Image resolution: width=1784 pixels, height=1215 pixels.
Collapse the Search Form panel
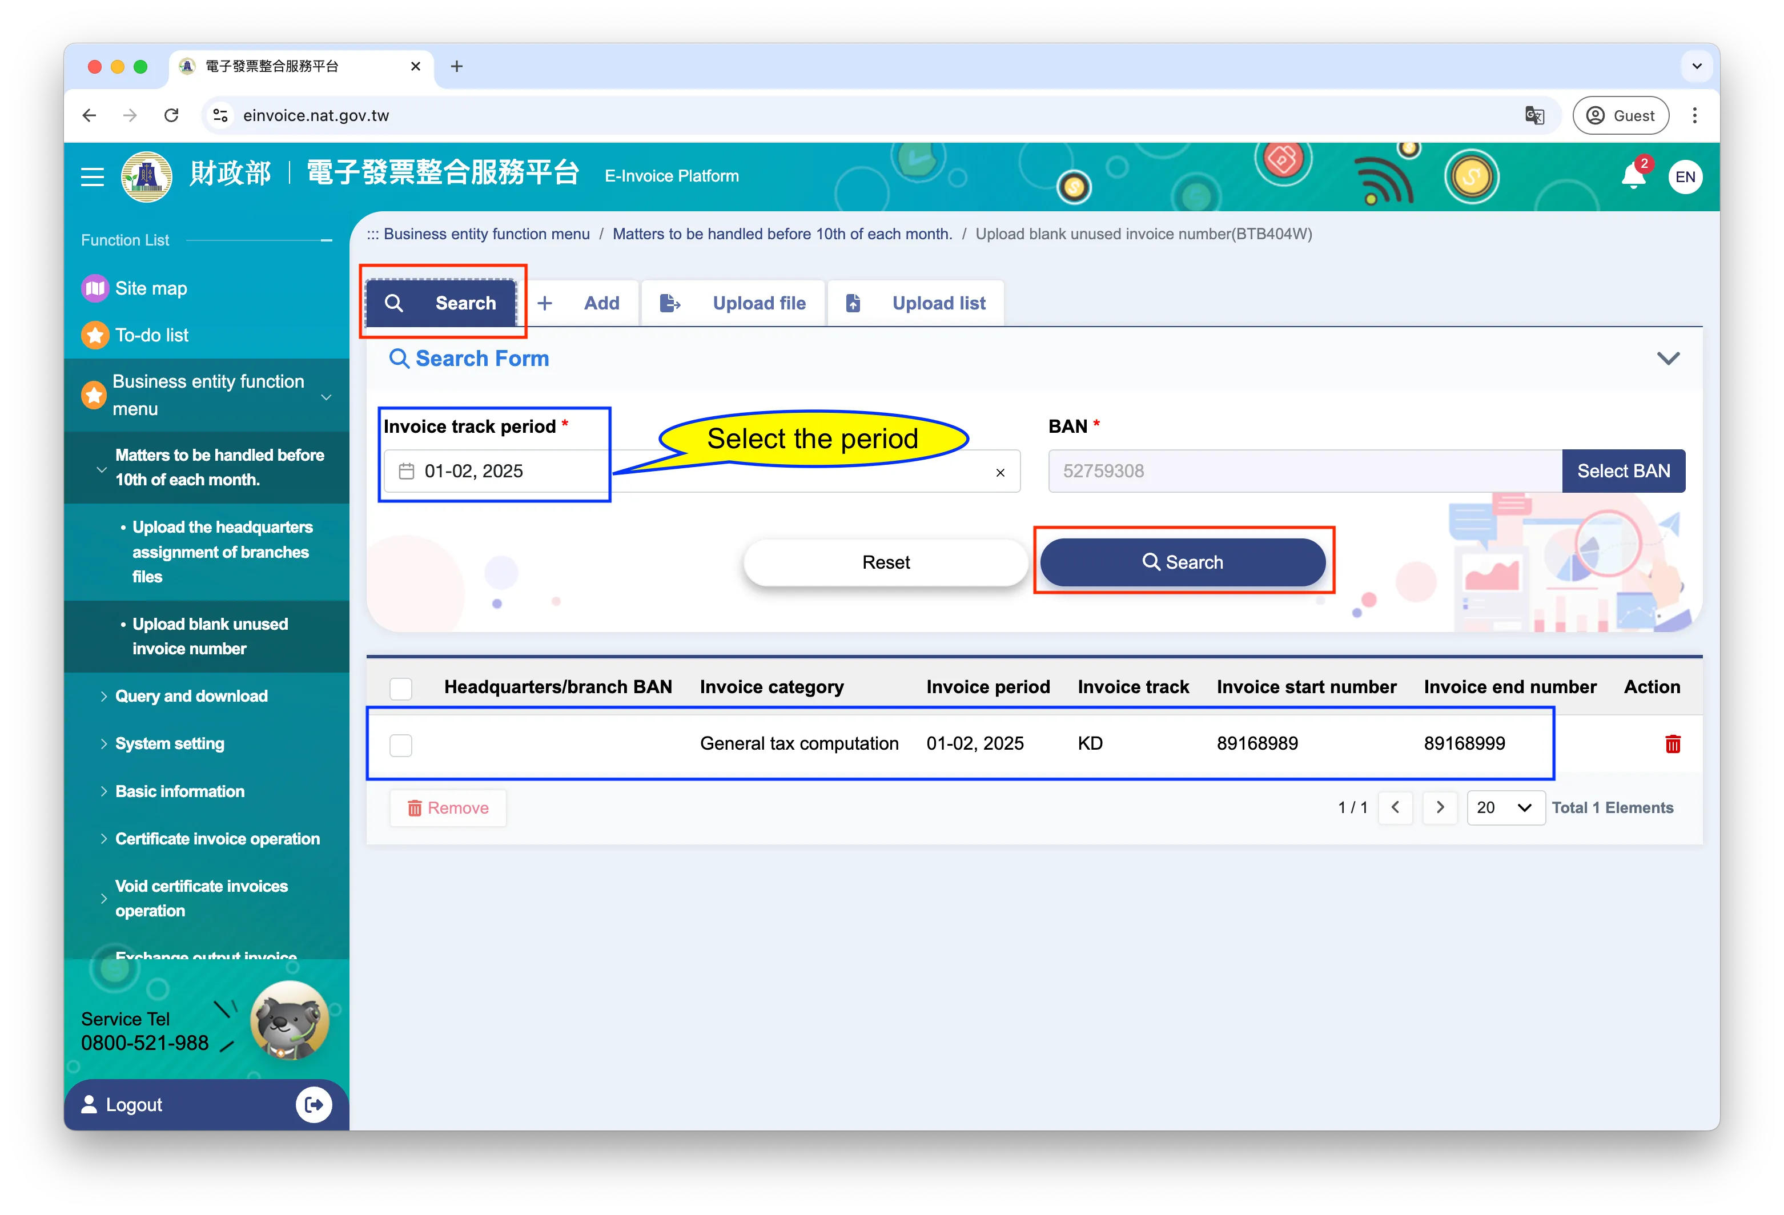[1668, 359]
